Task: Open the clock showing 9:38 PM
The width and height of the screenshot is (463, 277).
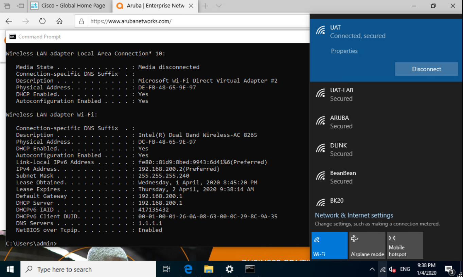Action: [427, 269]
